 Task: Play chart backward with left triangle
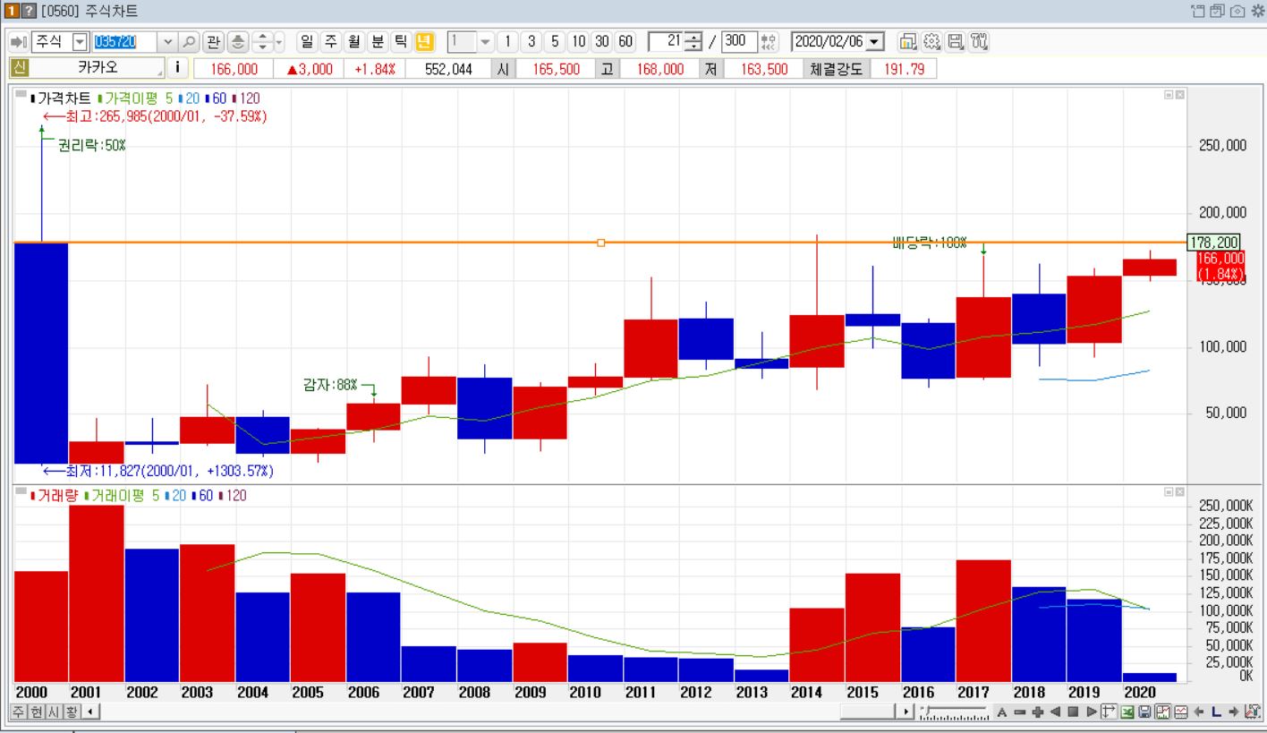click(x=1055, y=712)
